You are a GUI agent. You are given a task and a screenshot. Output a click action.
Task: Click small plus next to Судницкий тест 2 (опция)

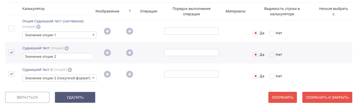tap(70, 70)
